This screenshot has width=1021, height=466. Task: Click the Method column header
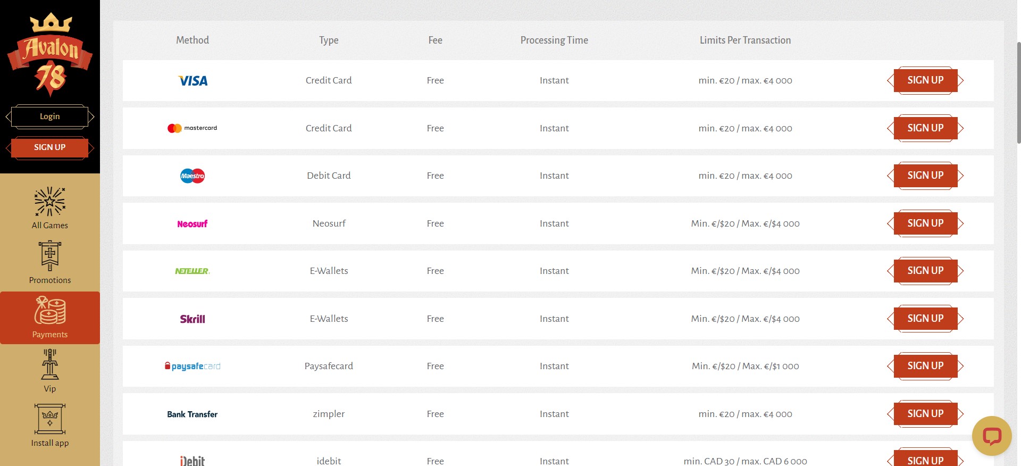(x=193, y=40)
